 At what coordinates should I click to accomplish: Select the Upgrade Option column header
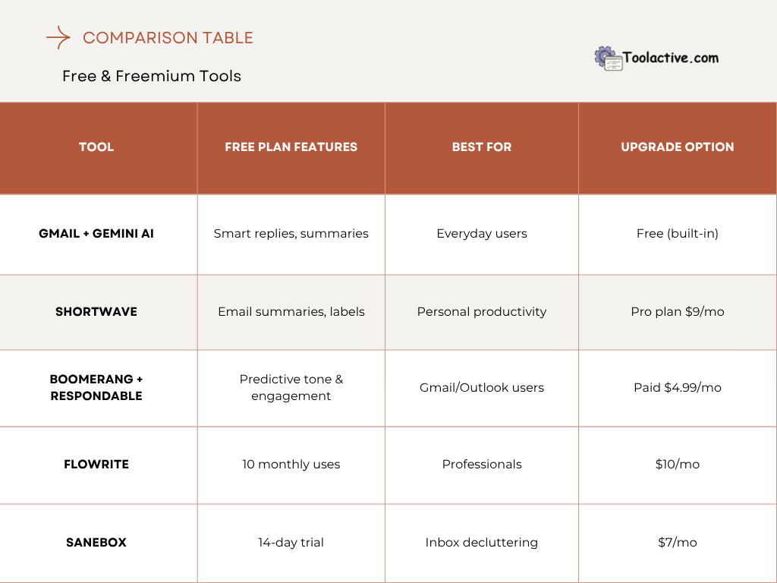pyautogui.click(x=678, y=147)
